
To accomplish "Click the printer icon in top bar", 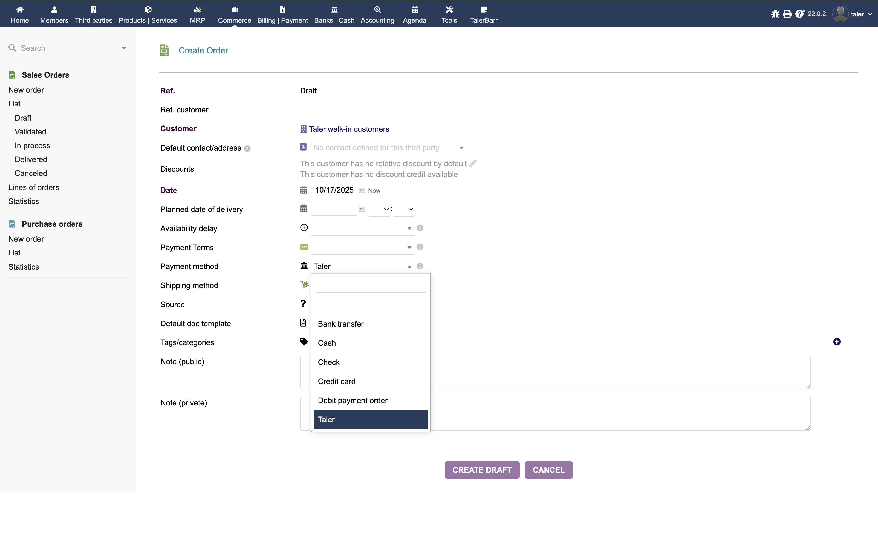I will 787,14.
